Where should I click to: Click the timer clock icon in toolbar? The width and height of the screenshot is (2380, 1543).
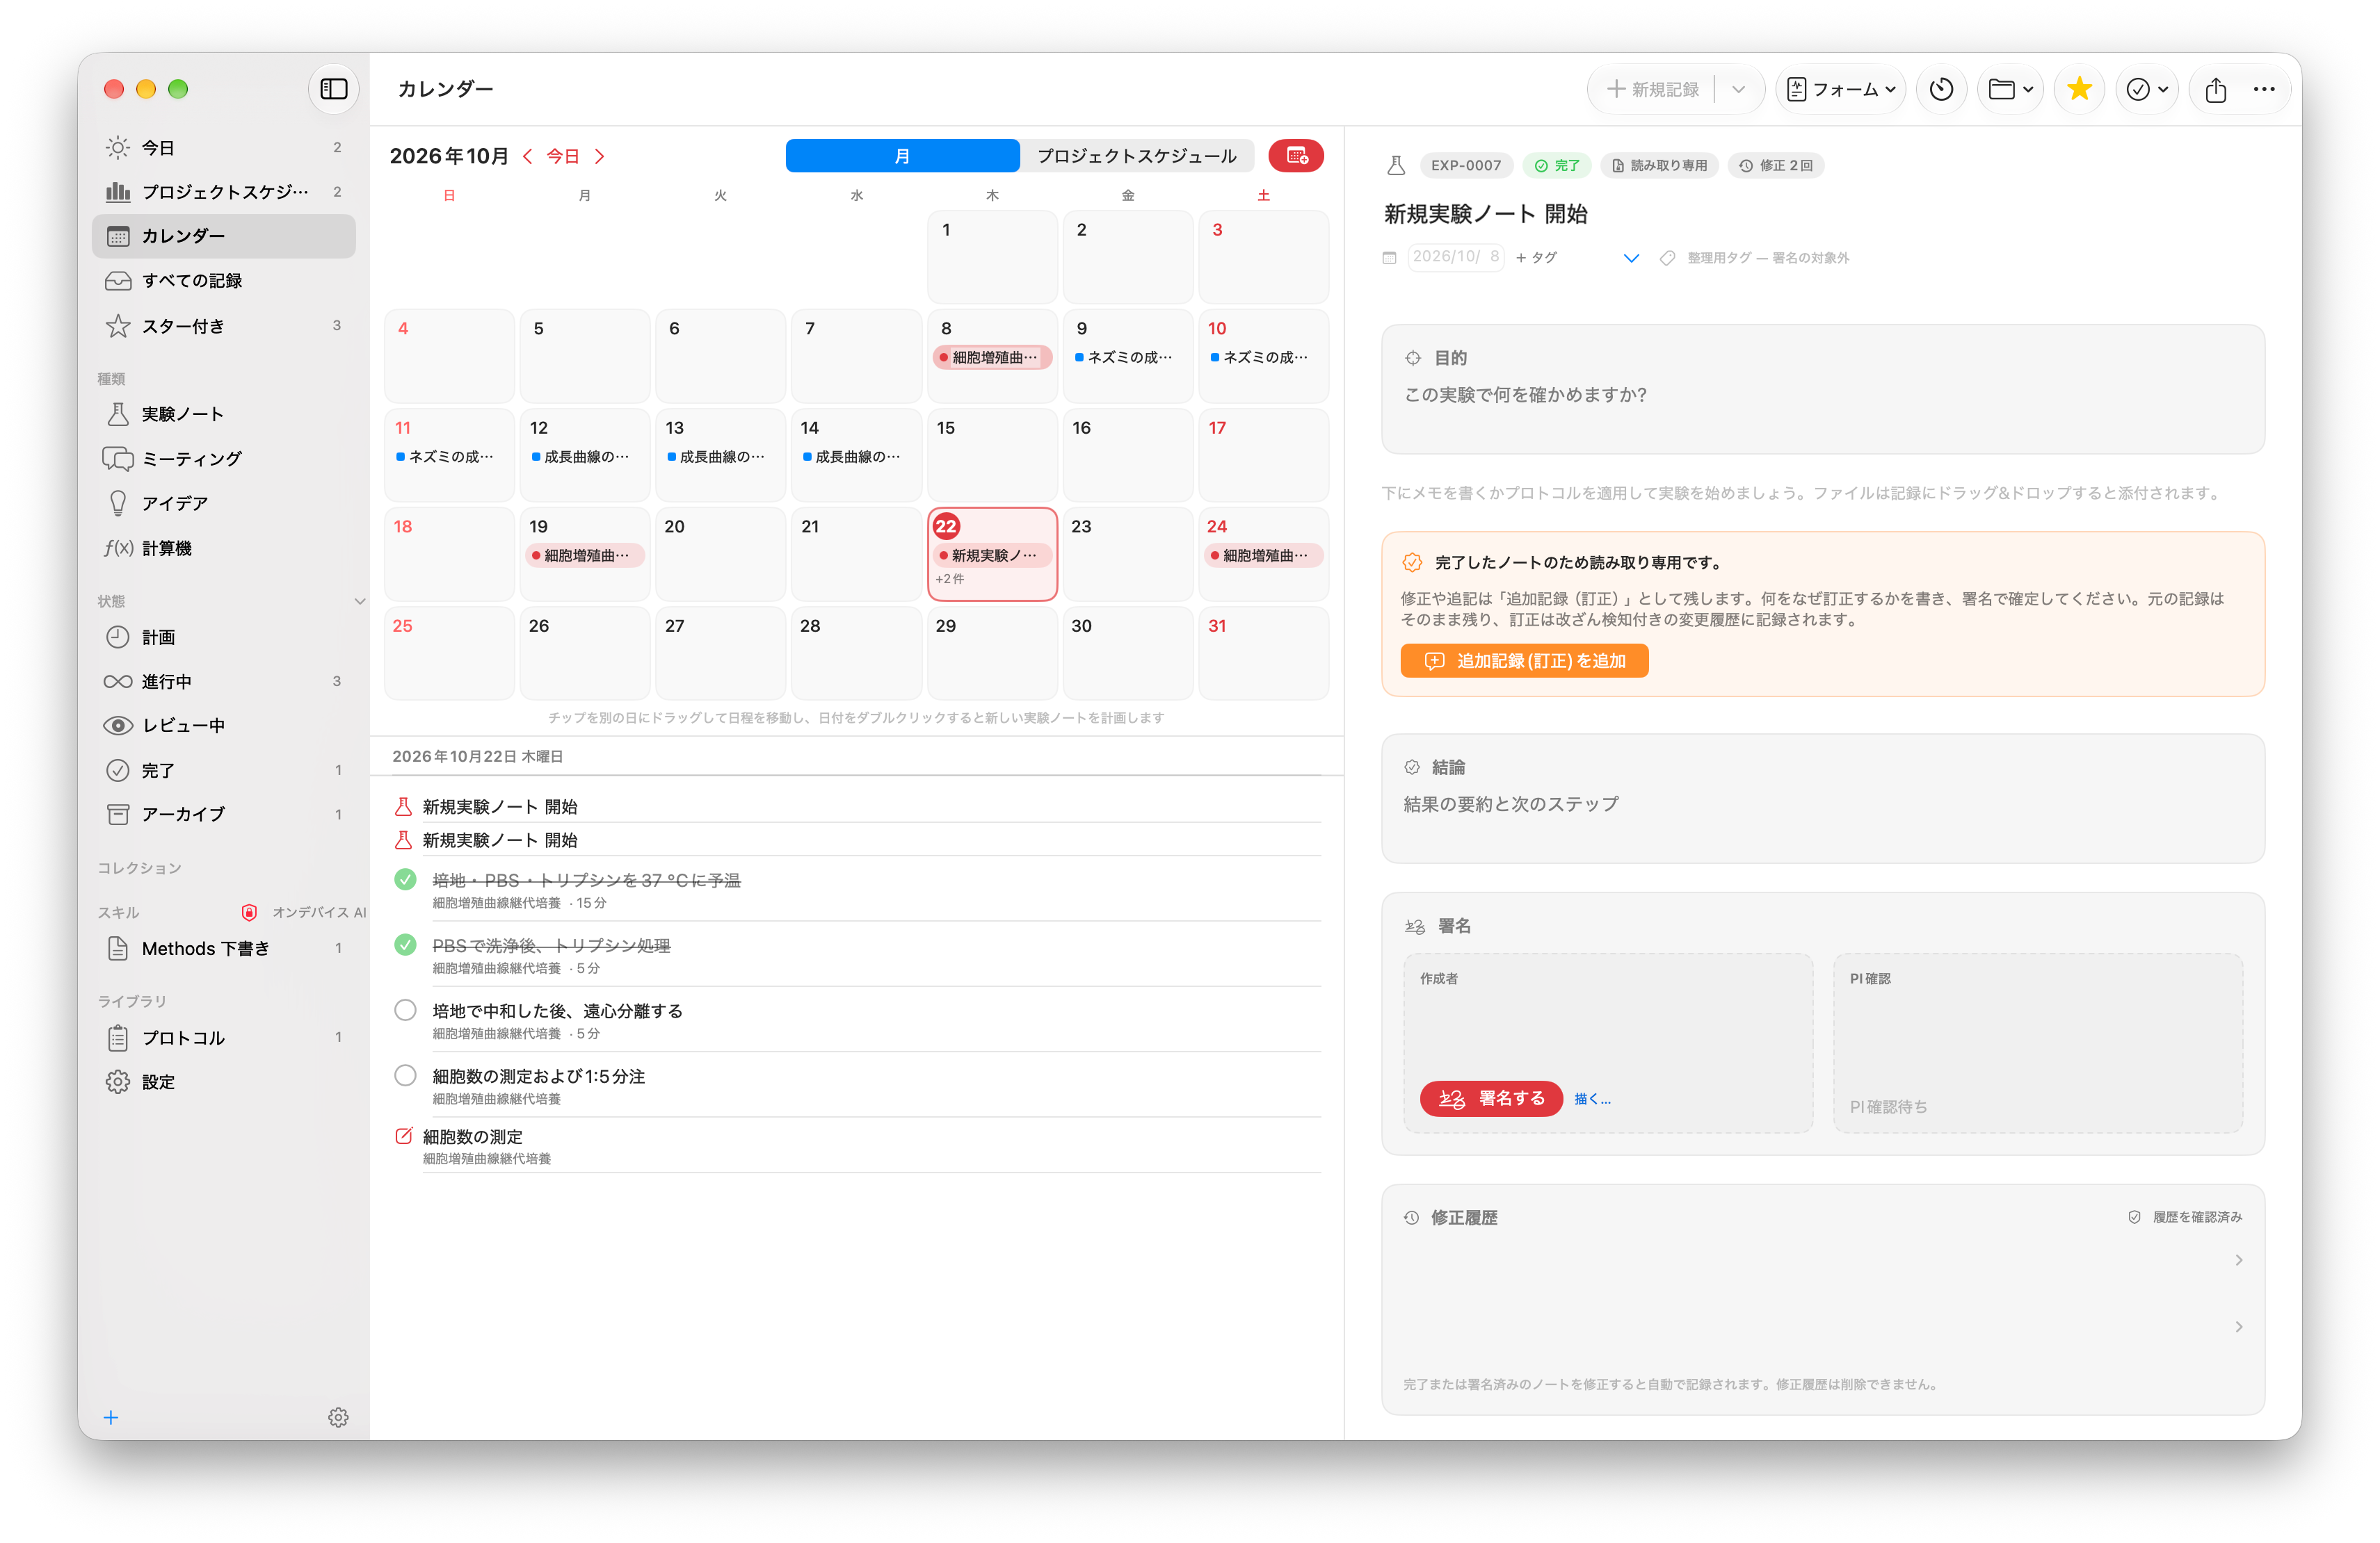click(1941, 89)
